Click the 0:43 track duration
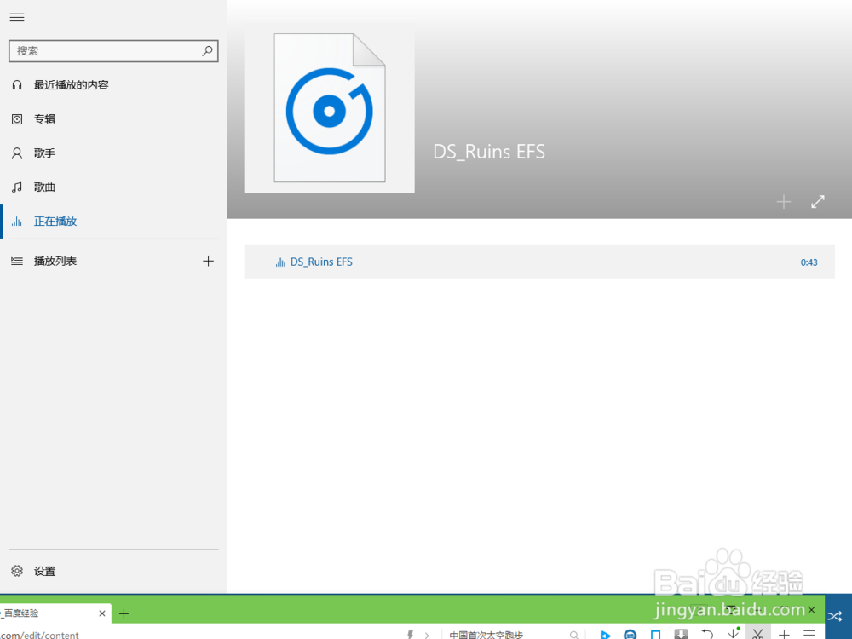The height and width of the screenshot is (639, 852). pos(809,262)
